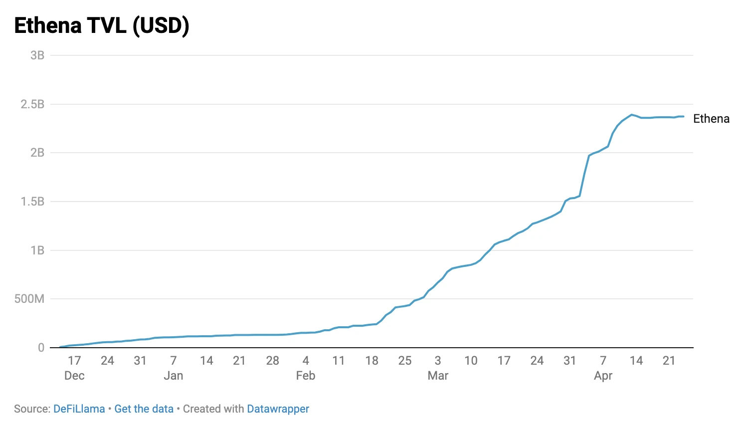
Task: Click the Apr month label
Action: click(x=603, y=376)
